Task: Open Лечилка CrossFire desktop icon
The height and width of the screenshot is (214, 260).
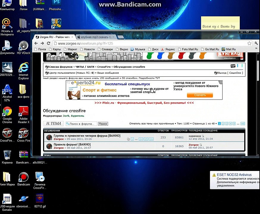Action: click(x=40, y=180)
